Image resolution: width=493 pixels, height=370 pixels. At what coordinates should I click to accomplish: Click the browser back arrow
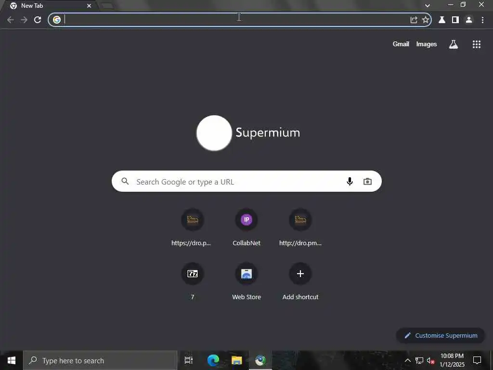point(11,20)
